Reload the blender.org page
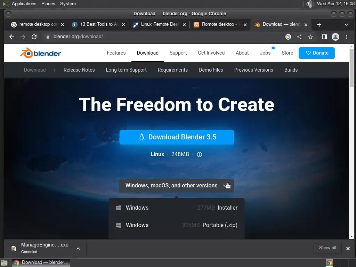 tap(34, 37)
